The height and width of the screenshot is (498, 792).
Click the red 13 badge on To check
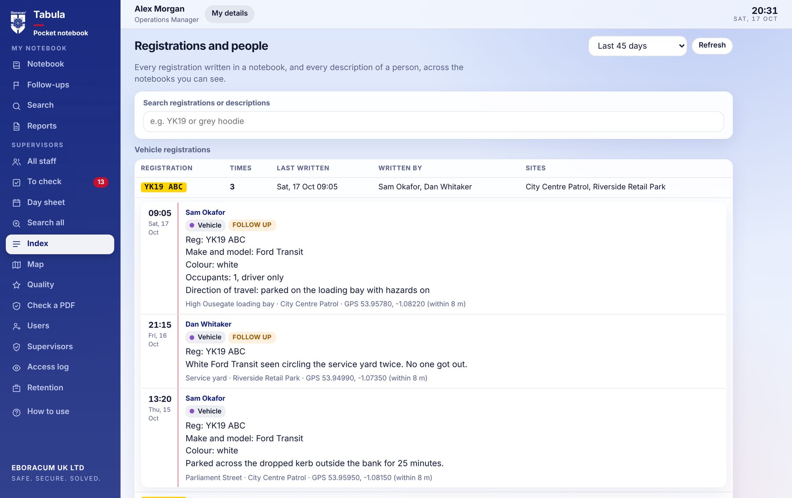click(x=101, y=182)
